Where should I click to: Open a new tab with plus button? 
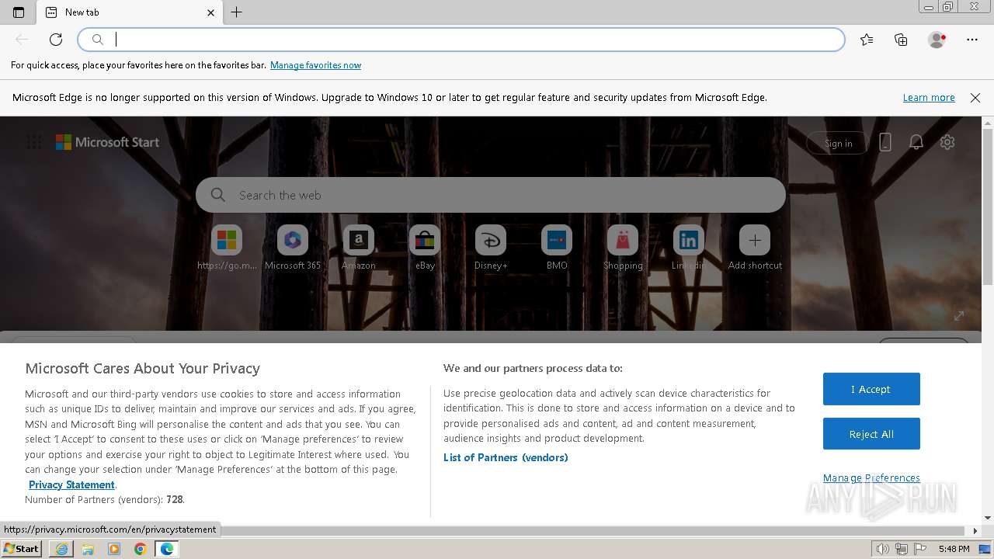pos(237,12)
